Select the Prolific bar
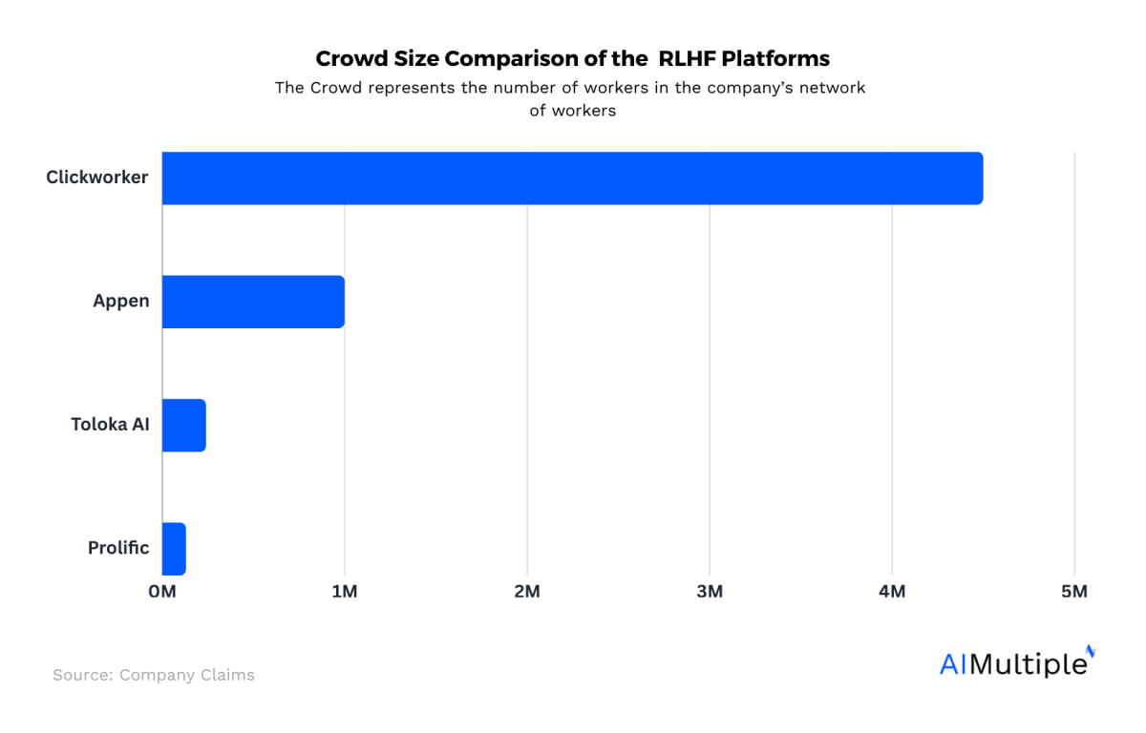Screen dimensions: 1146x733 (x=175, y=547)
